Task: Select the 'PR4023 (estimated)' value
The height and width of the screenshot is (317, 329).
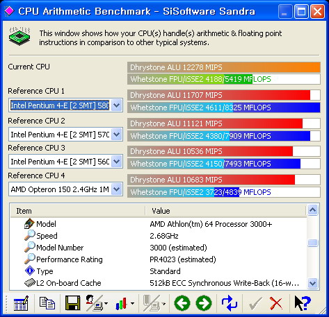Action: coord(183,259)
